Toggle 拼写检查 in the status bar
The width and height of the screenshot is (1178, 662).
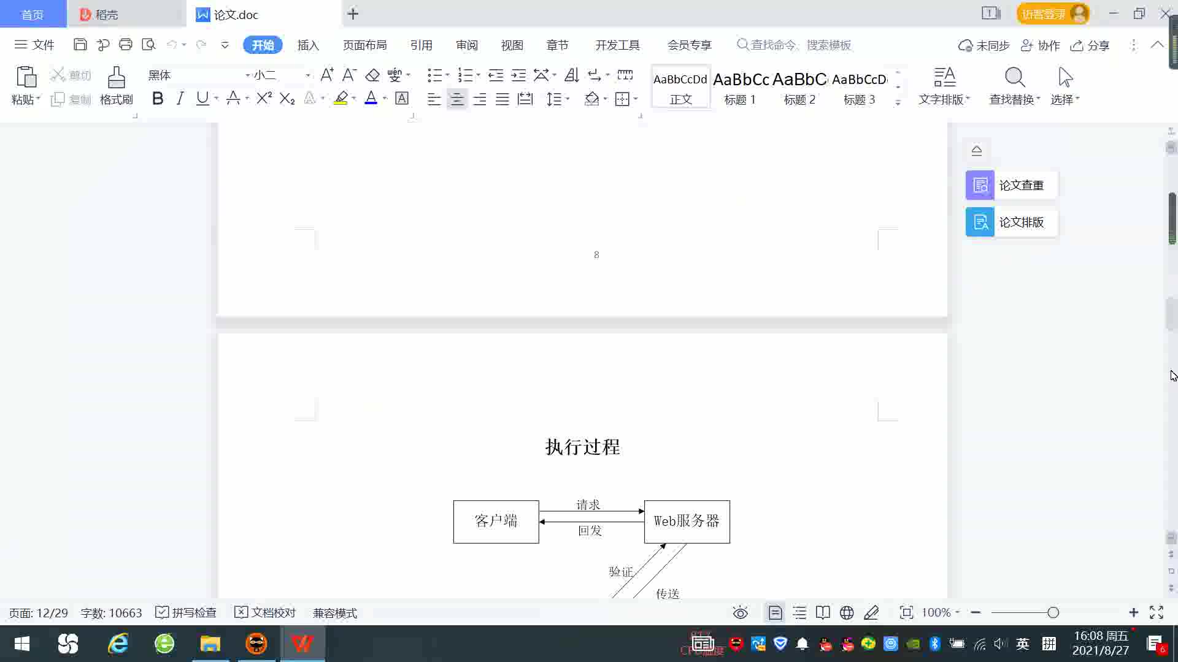click(x=186, y=612)
